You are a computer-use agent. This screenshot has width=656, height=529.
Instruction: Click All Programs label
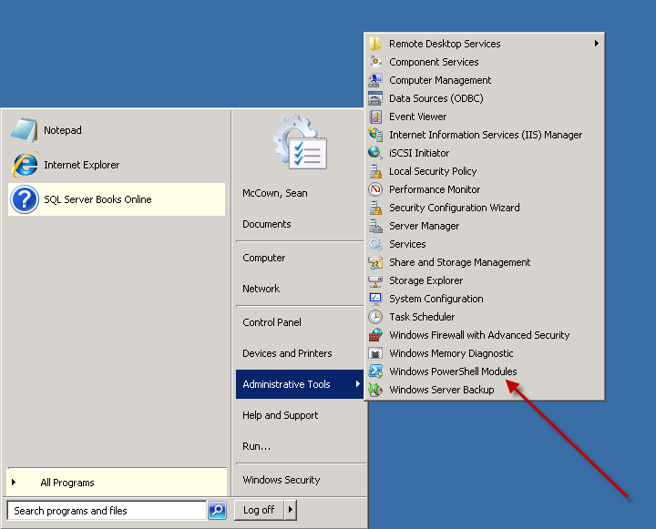[x=67, y=483]
